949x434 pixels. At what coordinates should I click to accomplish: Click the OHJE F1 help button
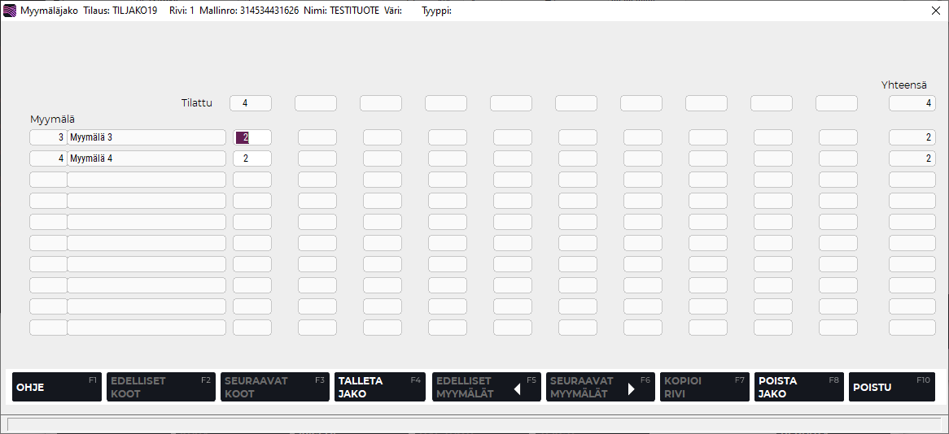click(x=56, y=387)
